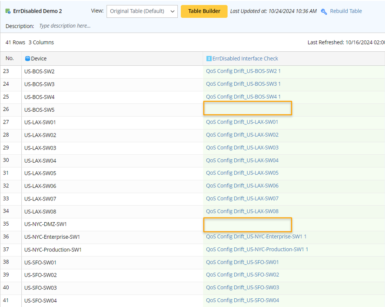
Task: Open QoS Config Drift_US-NYC-Enterprise-SW1 1 link
Action: click(x=256, y=237)
